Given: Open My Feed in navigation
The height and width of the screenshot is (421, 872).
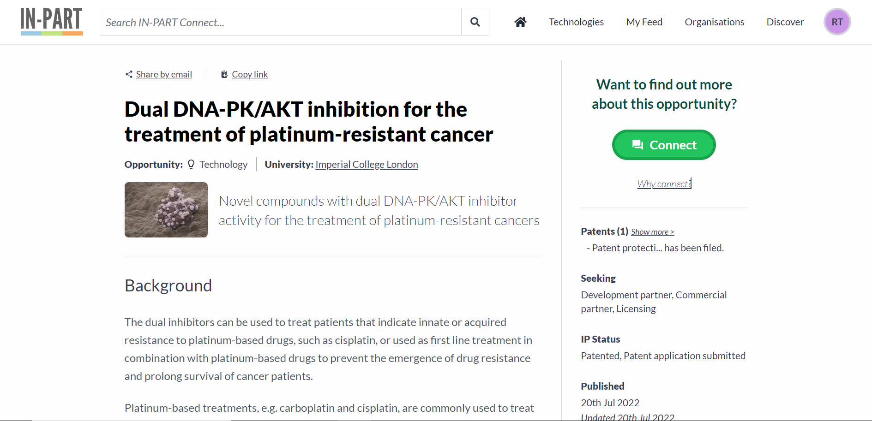Looking at the screenshot, I should click(x=644, y=22).
